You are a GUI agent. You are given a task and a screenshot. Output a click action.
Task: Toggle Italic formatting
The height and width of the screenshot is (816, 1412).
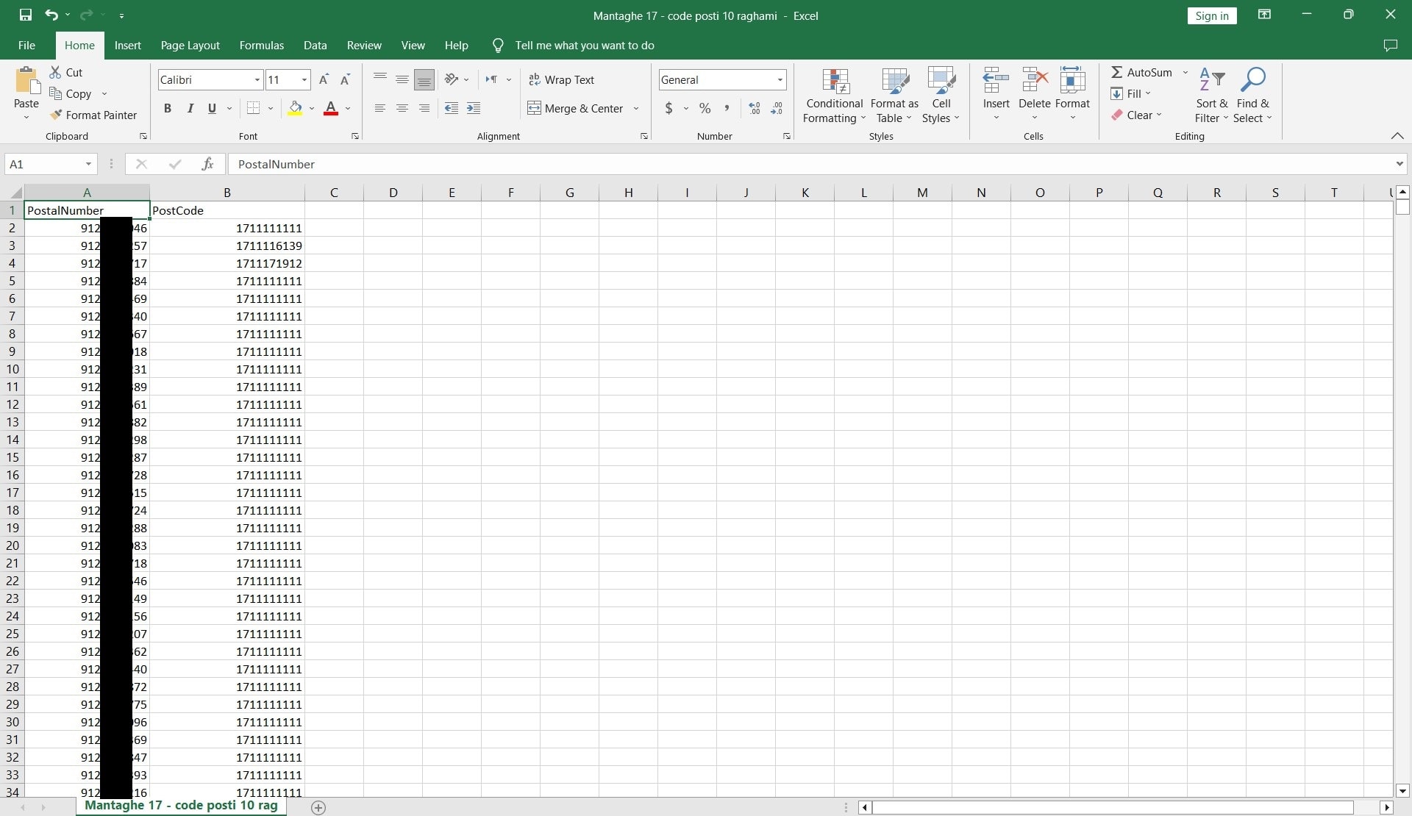point(190,108)
